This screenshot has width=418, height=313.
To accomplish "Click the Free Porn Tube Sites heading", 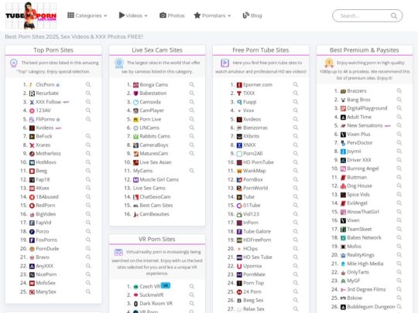I will (260, 50).
